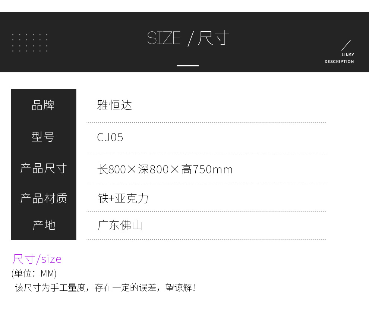Click the '产品尺寸' label cell
The image size is (369, 321).
43,168
